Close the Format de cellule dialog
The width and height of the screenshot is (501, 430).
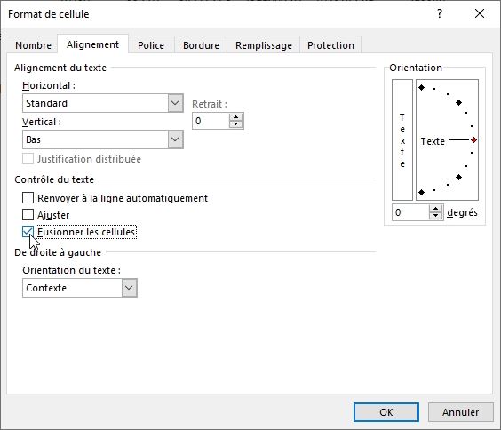(480, 13)
